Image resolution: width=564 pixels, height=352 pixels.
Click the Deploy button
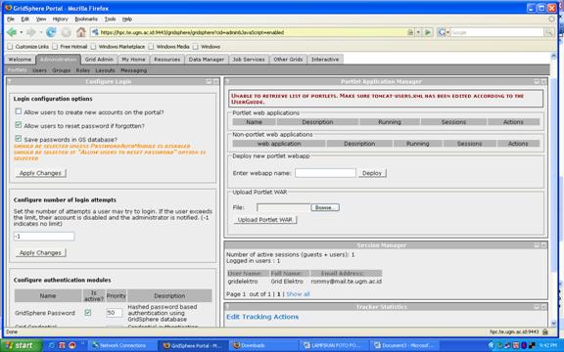[372, 173]
